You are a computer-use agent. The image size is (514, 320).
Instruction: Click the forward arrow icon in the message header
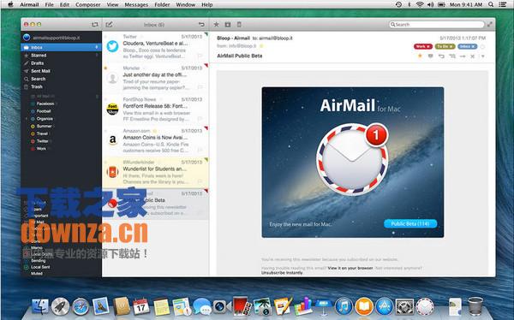tap(463, 56)
